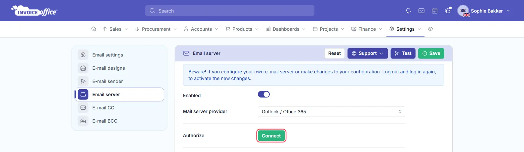The width and height of the screenshot is (524, 152).
Task: Select E-mail designs in sidebar
Action: pos(119,68)
